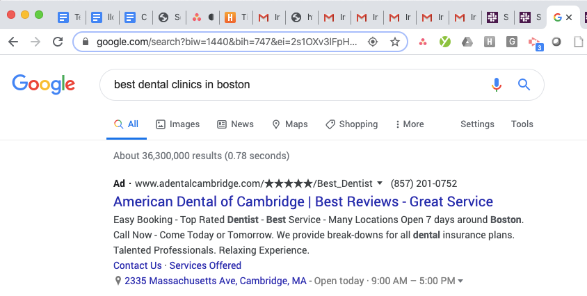Viewport: 587px width, 296px height.
Task: Select the All results tab
Action: pyautogui.click(x=127, y=124)
